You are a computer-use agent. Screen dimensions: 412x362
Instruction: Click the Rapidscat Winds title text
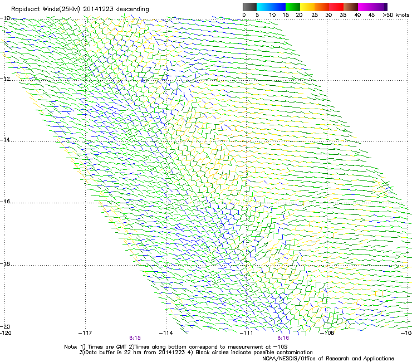[x=80, y=9]
